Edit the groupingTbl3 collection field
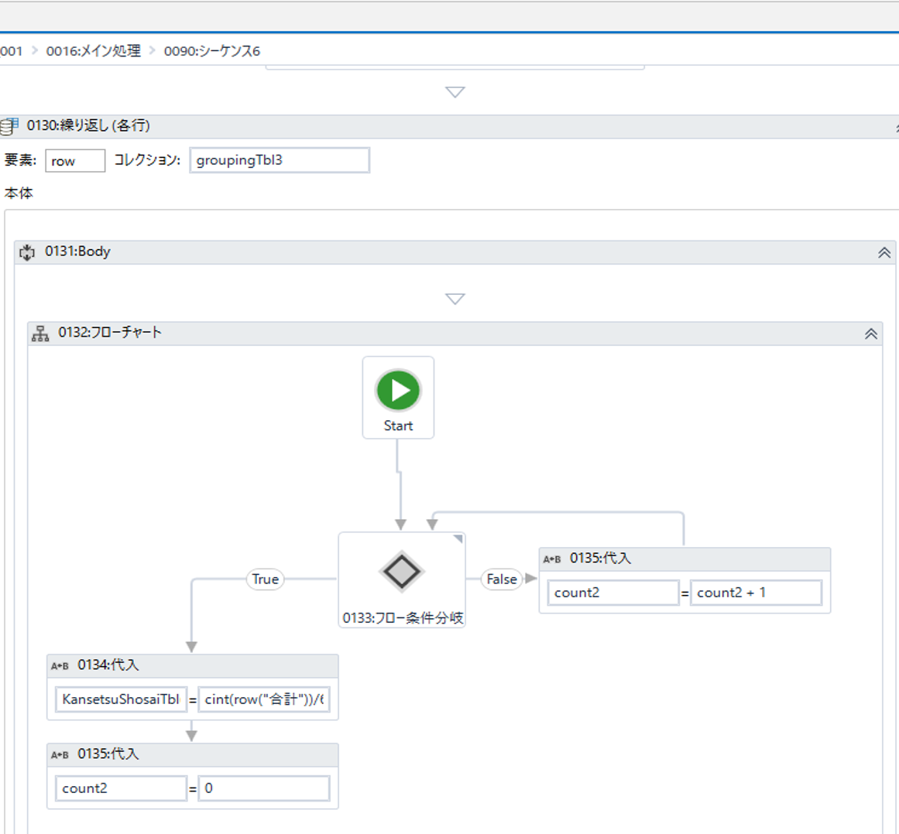 point(280,160)
